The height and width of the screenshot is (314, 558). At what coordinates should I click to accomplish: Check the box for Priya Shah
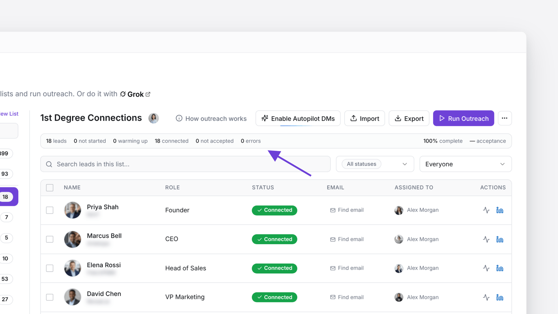(50, 210)
